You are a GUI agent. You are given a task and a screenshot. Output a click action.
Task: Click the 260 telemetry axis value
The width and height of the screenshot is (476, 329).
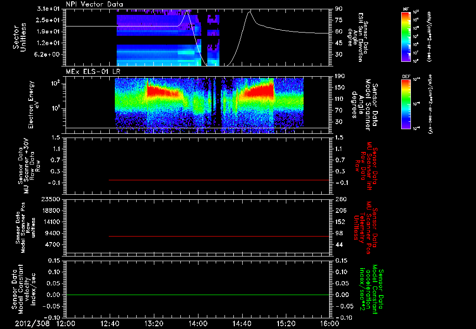point(340,199)
